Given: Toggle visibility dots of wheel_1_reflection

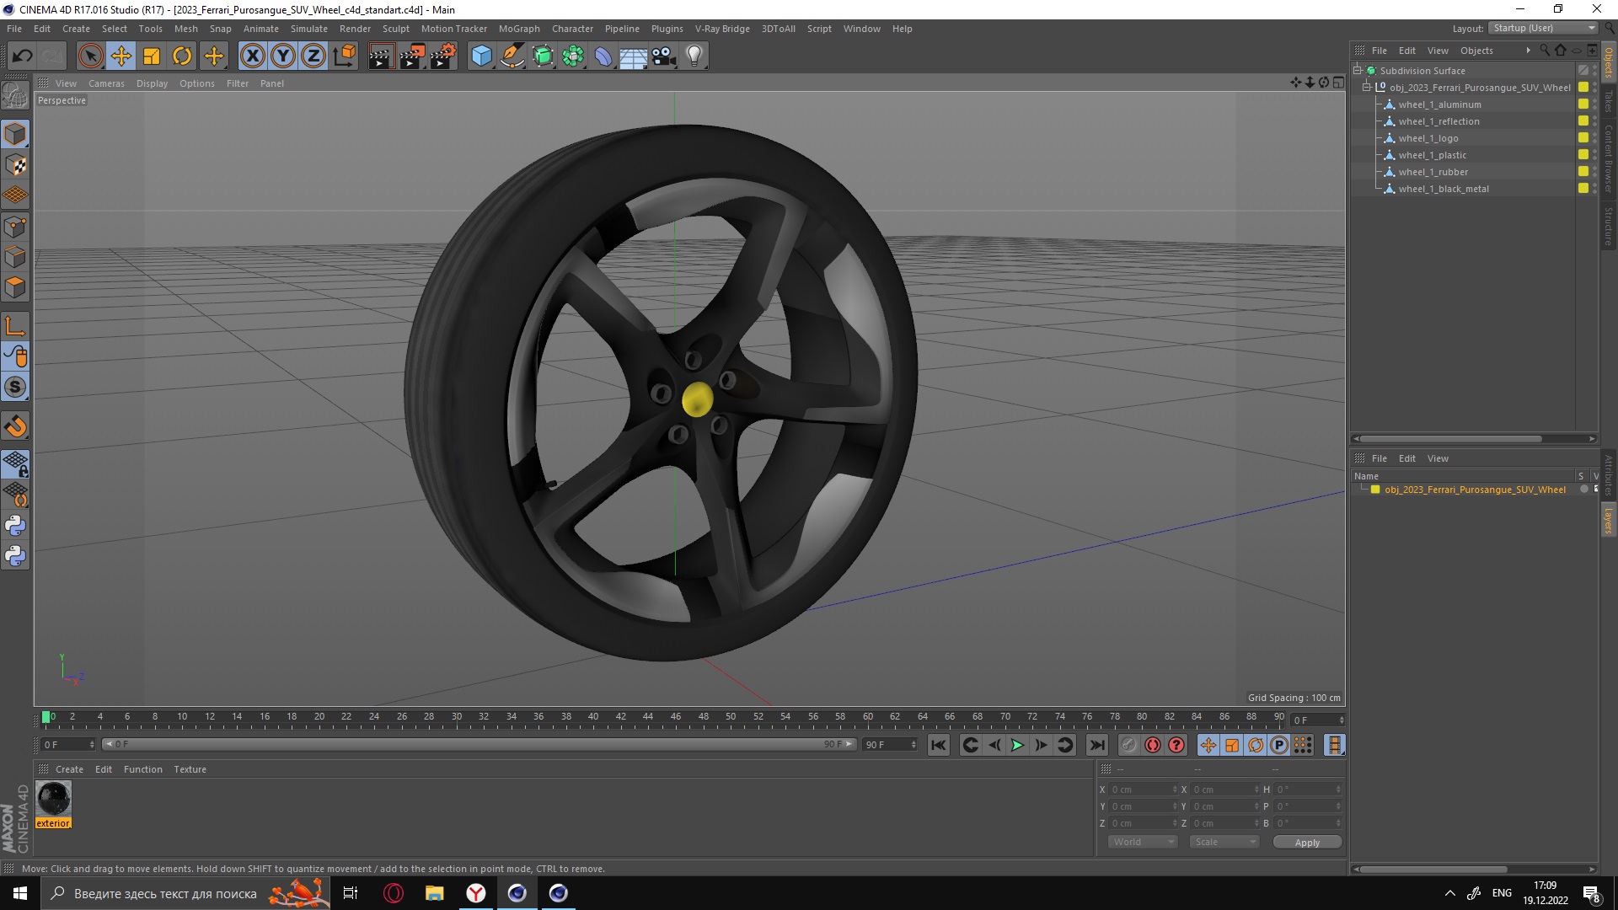Looking at the screenshot, I should click(1594, 121).
